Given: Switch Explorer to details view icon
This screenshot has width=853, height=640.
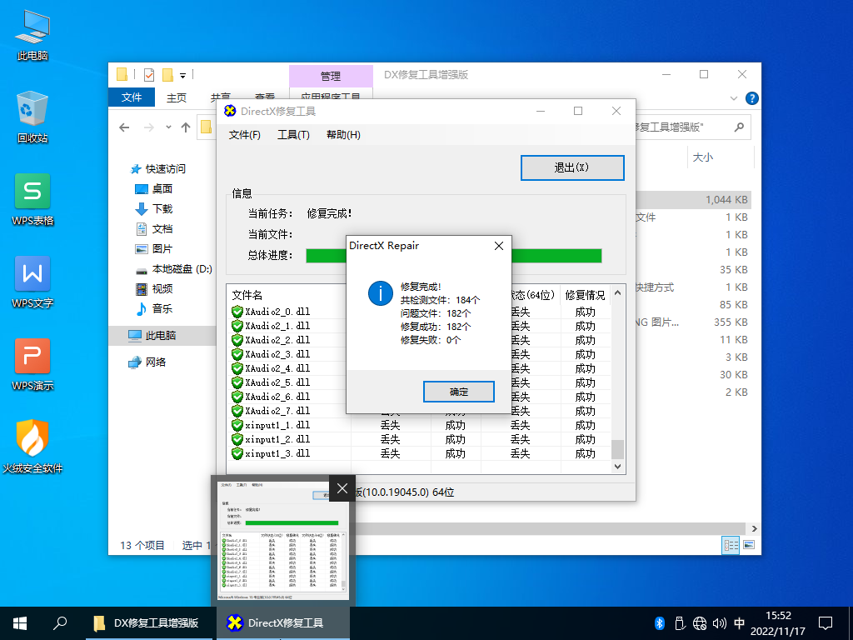Looking at the screenshot, I should [x=731, y=545].
